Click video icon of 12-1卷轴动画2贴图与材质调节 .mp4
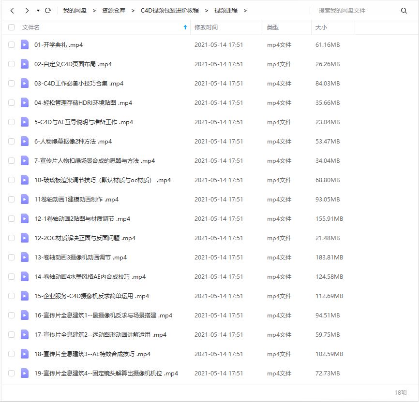 (x=25, y=218)
